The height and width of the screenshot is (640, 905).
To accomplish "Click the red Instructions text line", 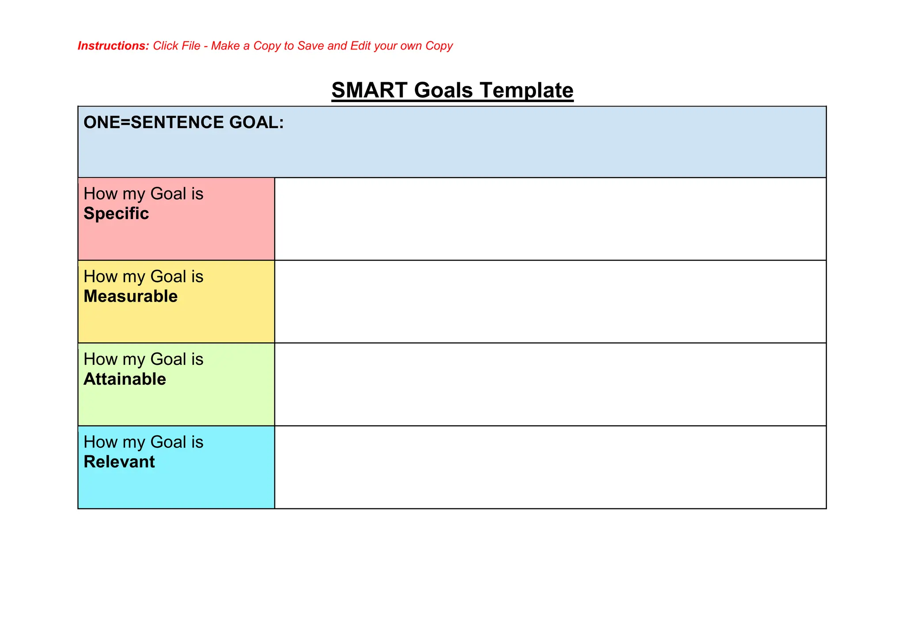I will point(265,46).
